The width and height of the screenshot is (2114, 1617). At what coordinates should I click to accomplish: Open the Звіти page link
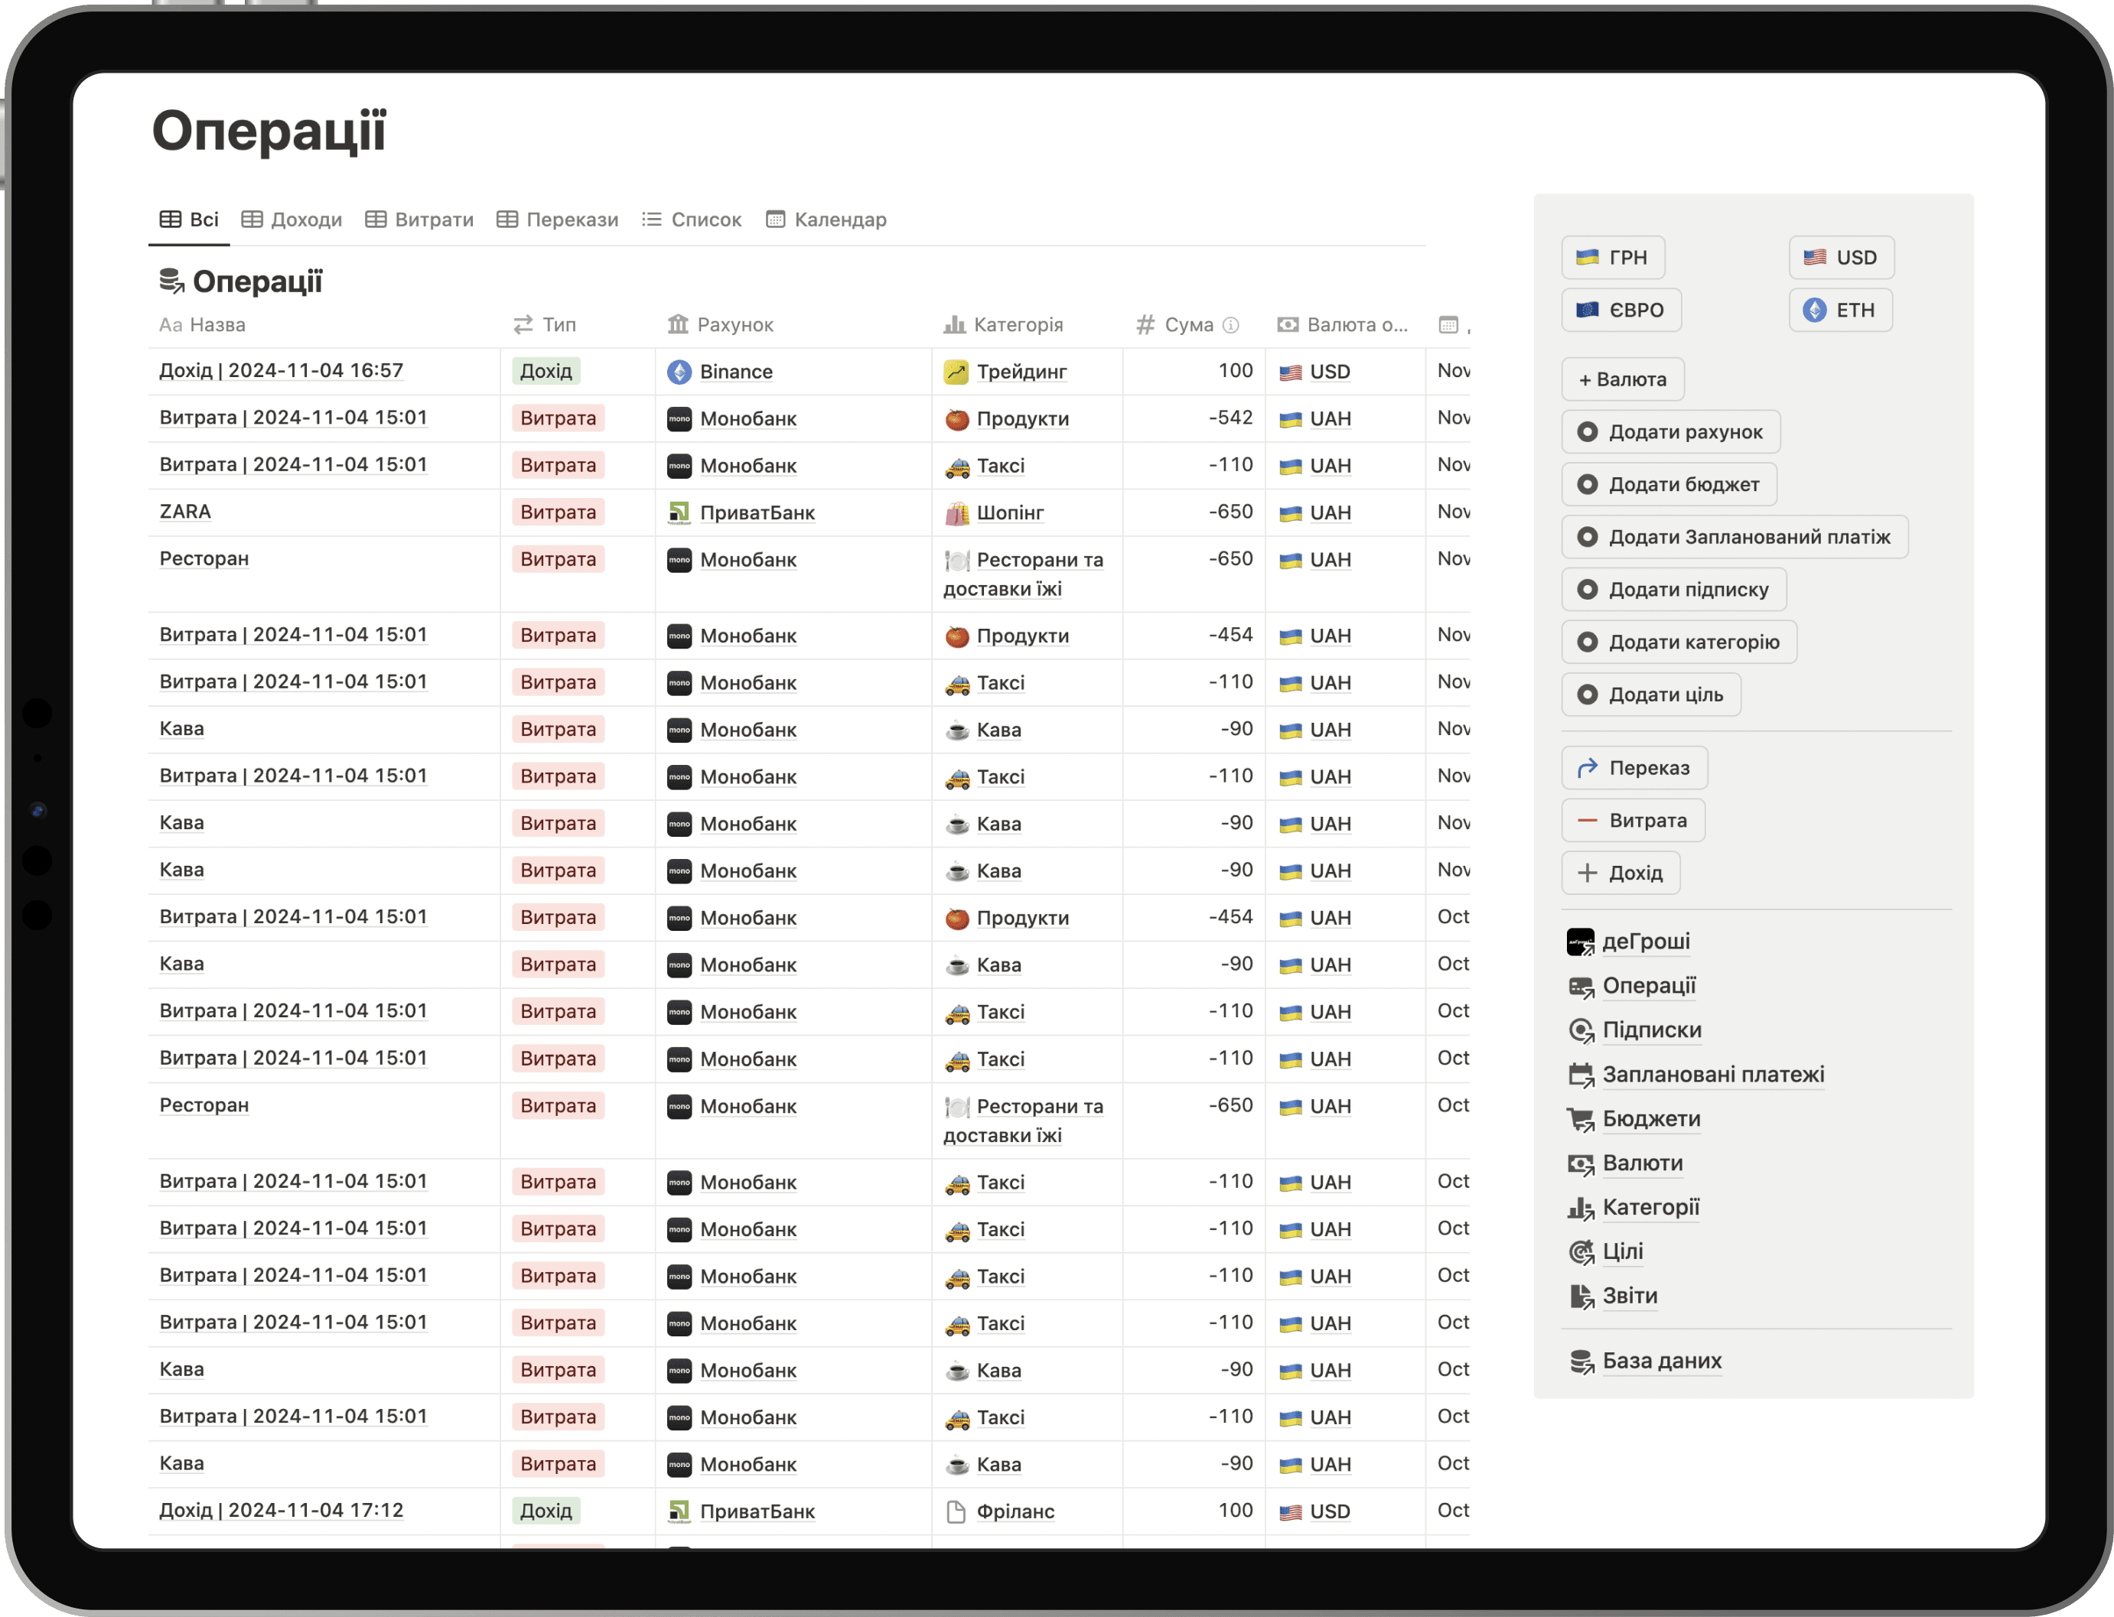pyautogui.click(x=1630, y=1296)
